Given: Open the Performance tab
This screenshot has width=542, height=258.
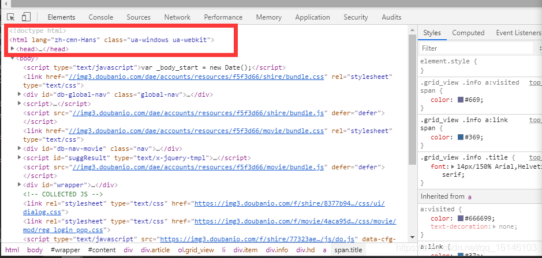Looking at the screenshot, I should (x=223, y=17).
